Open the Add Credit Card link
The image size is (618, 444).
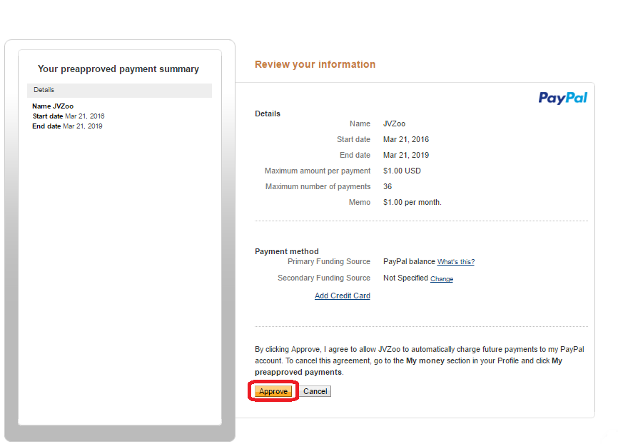[342, 296]
